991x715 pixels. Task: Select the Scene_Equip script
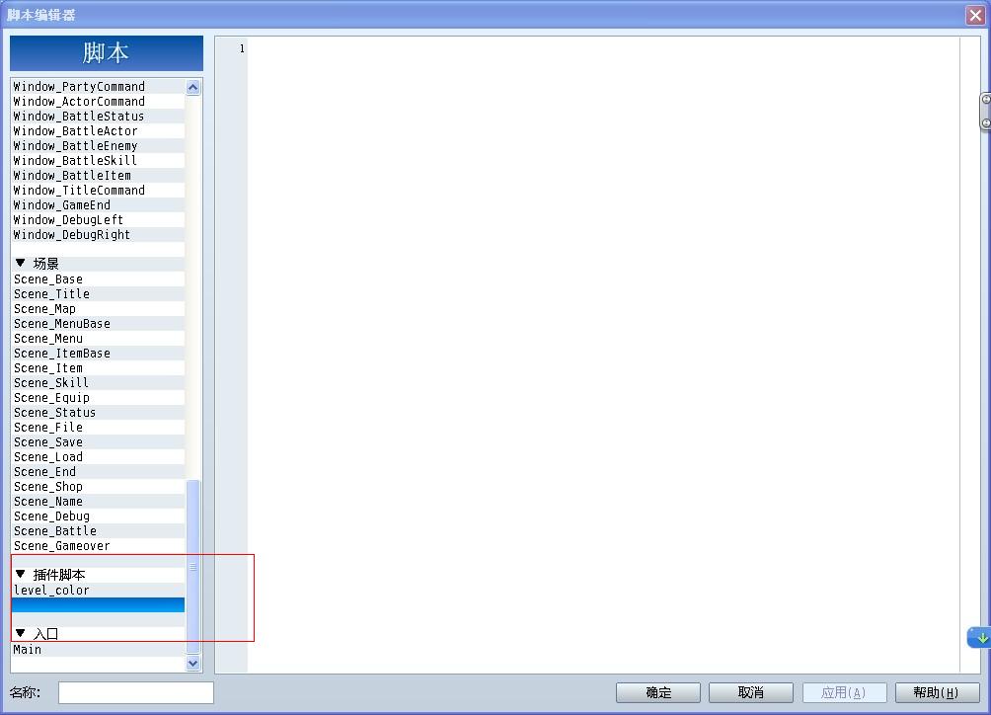(x=98, y=398)
